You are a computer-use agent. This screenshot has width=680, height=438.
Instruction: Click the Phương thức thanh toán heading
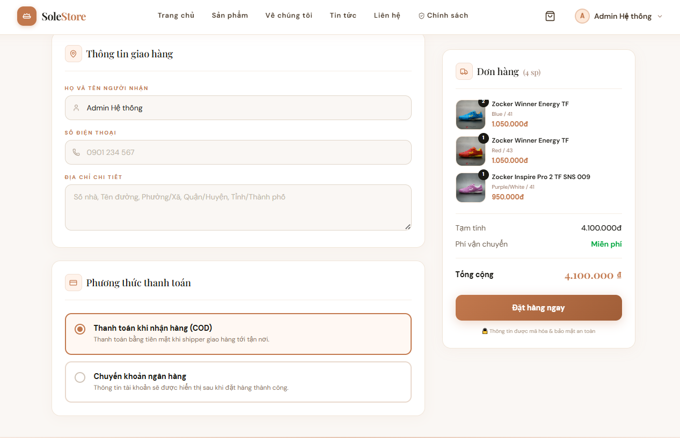(138, 283)
